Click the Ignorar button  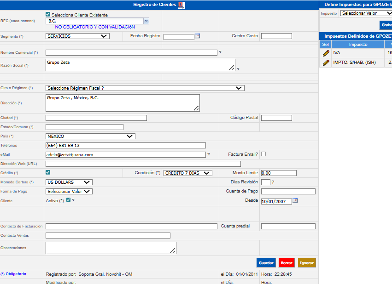(x=307, y=263)
